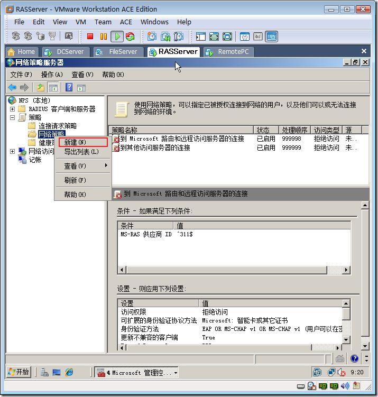Open the VMware VM menu
This screenshot has height=397, width=378.
pos(81,22)
